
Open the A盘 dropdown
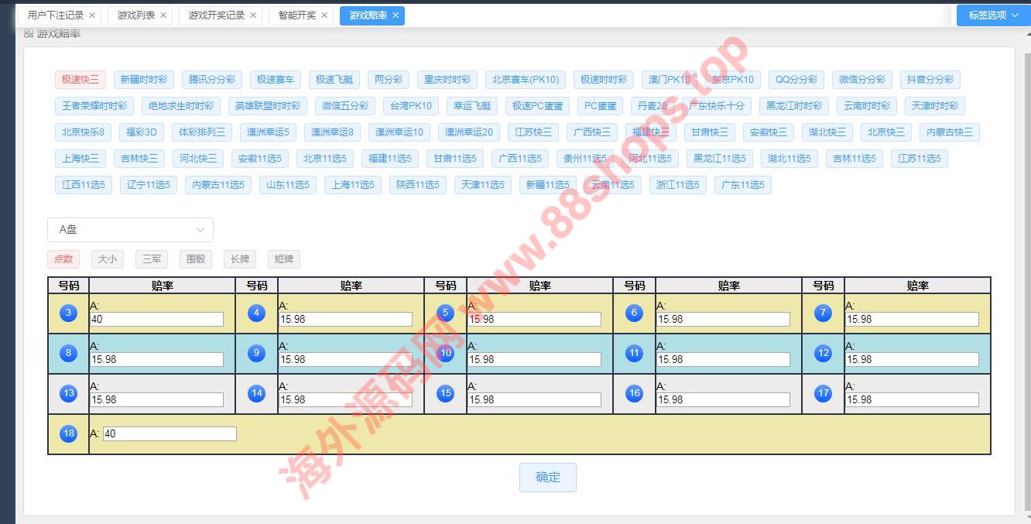(x=130, y=230)
